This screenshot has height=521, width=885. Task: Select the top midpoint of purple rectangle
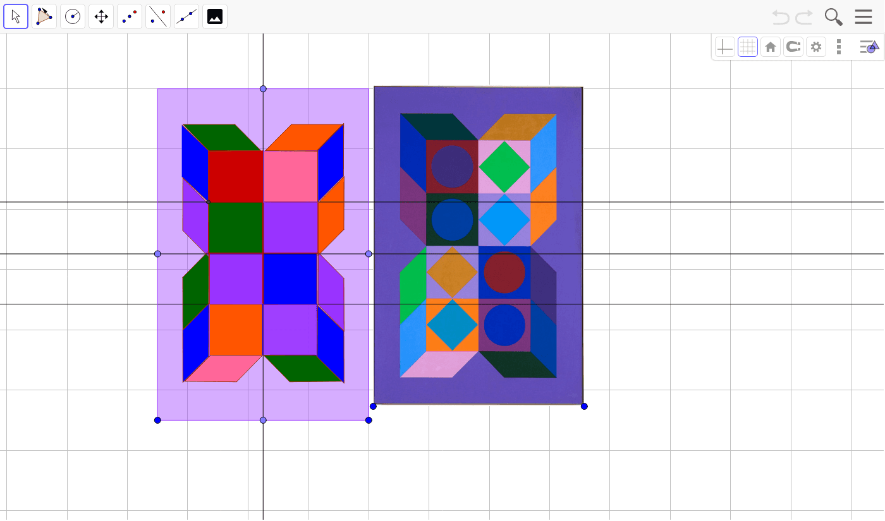pyautogui.click(x=263, y=89)
